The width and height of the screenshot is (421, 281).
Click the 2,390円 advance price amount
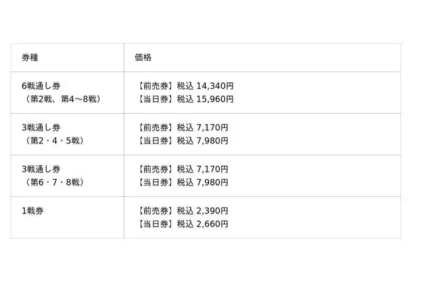pos(212,210)
